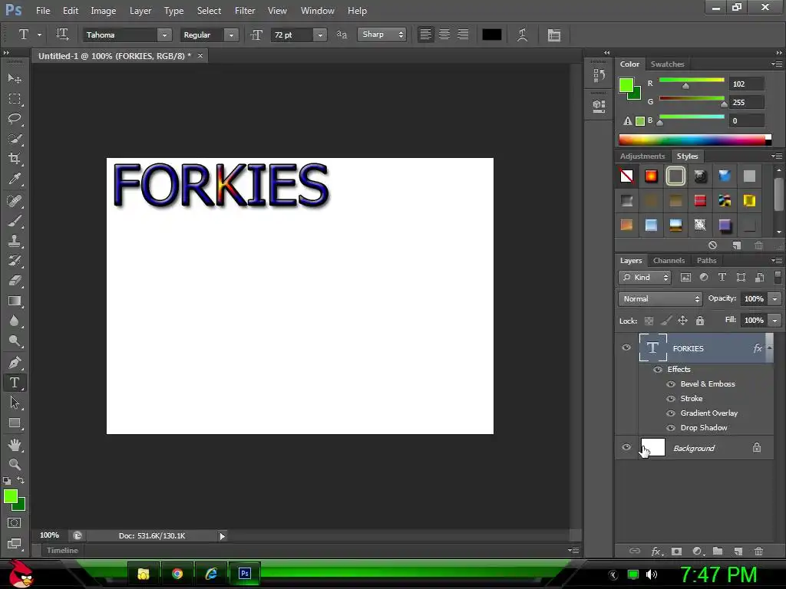Select the Blur tool

coord(15,321)
